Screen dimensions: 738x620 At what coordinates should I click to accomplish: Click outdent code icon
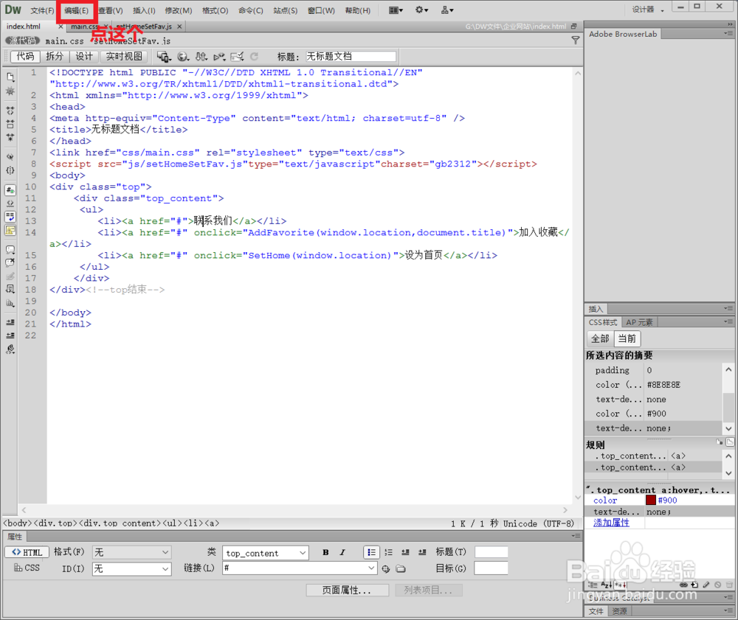point(10,335)
